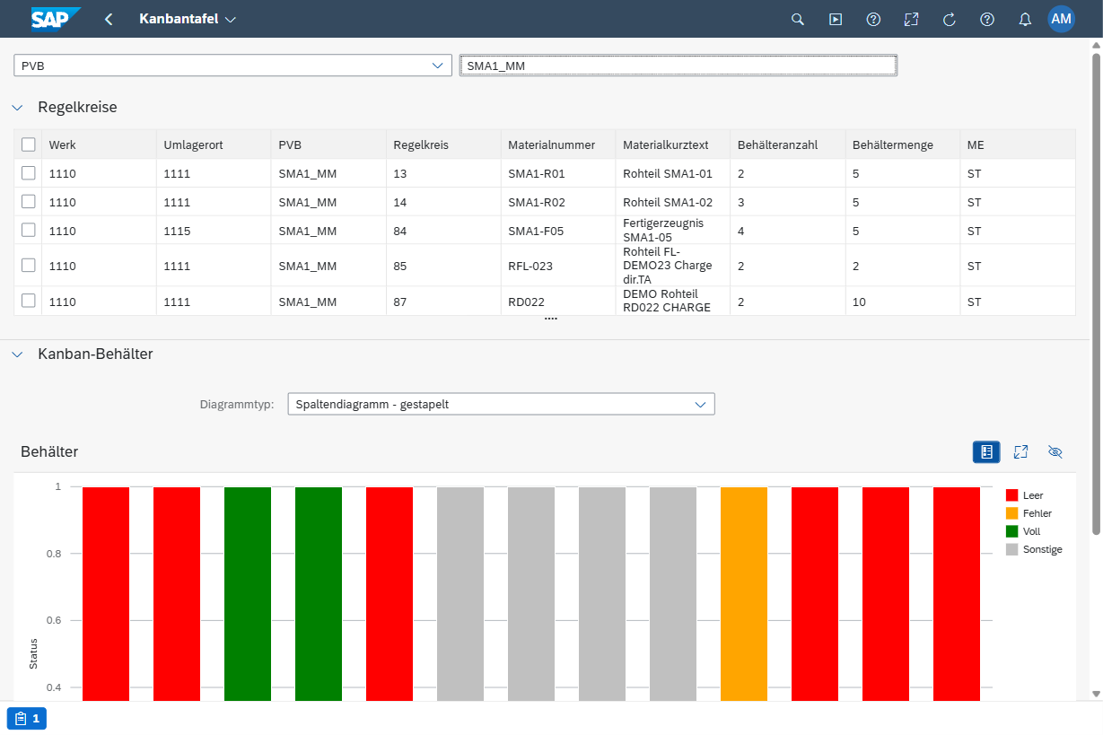Open the AM user avatar menu
The width and height of the screenshot is (1103, 735).
[x=1061, y=19]
